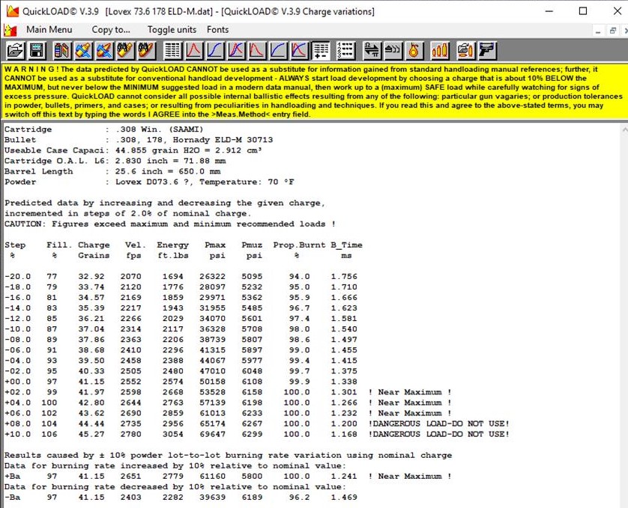This screenshot has width=628, height=508.
Task: Click the first red pressure curve icon
Action: 194,51
